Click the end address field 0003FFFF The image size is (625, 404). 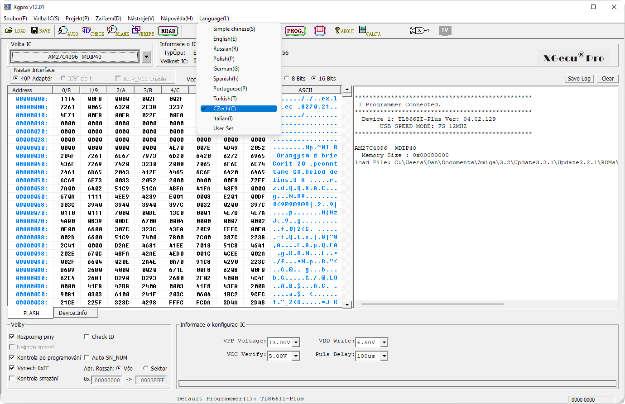pyautogui.click(x=151, y=380)
